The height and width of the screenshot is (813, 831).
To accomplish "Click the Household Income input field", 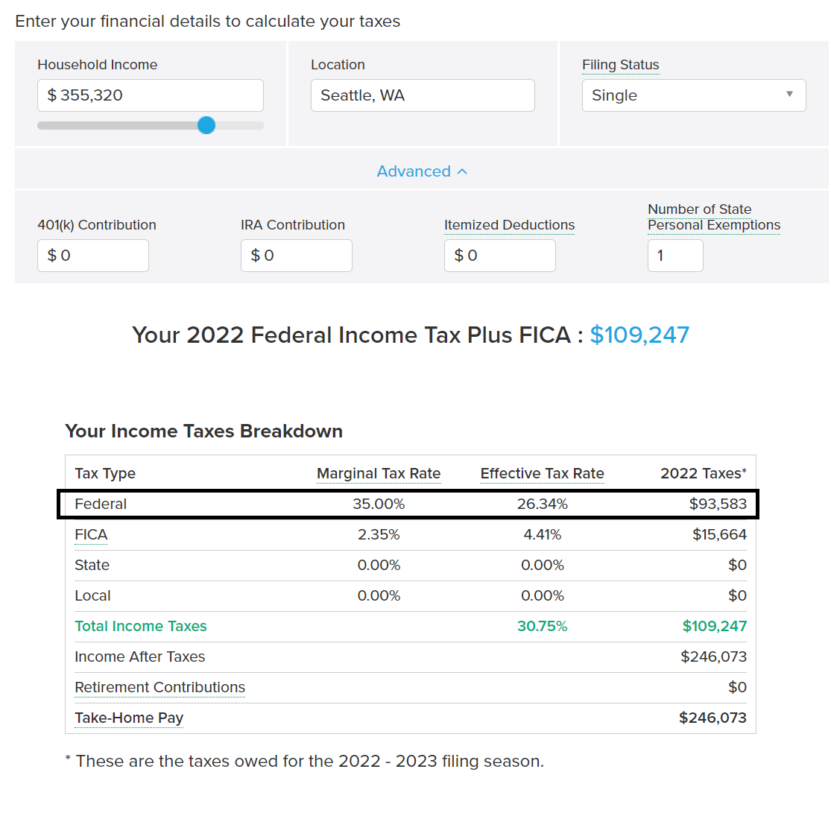I will point(150,95).
